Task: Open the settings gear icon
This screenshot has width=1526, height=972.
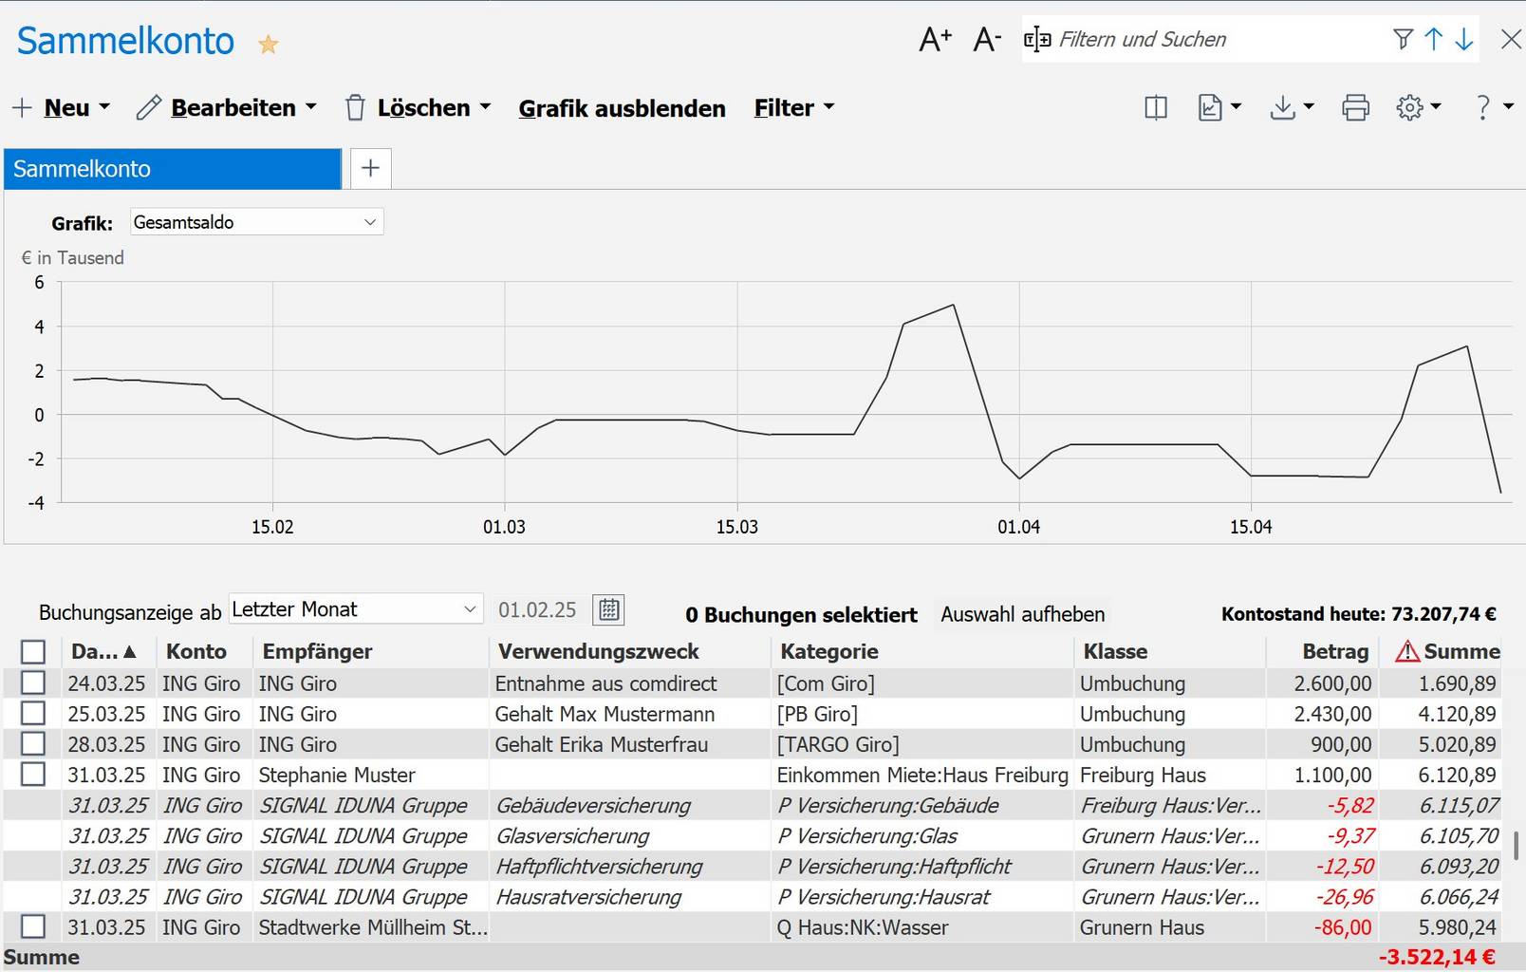Action: (x=1410, y=108)
